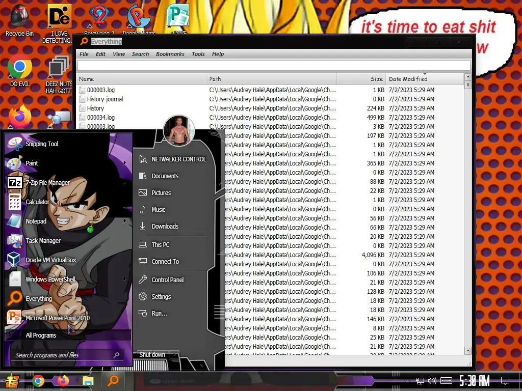Expand Shut down options arrow
The height and width of the screenshot is (391, 522).
coord(175,355)
